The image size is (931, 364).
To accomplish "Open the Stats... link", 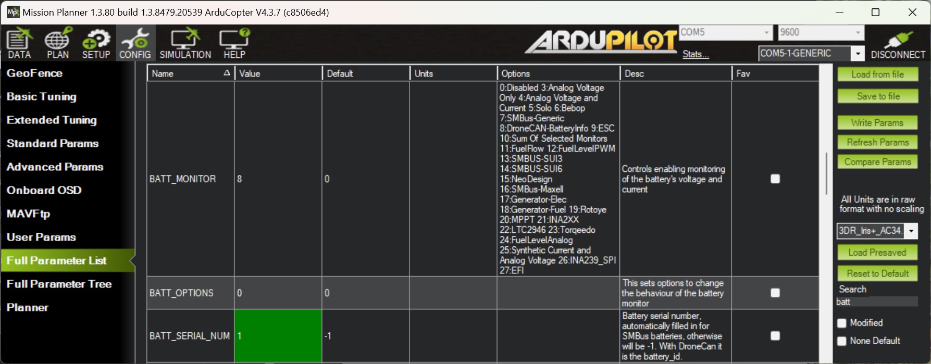I will (x=696, y=54).
